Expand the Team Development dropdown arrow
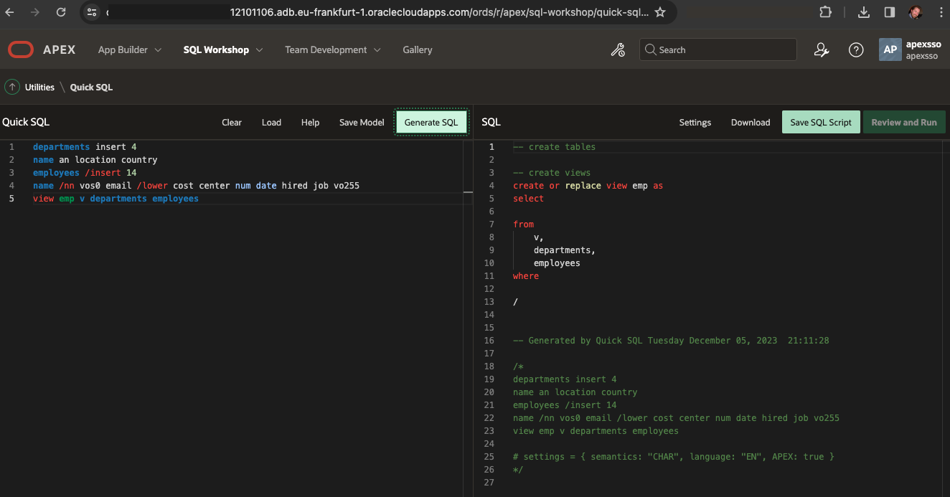This screenshot has height=497, width=950. pyautogui.click(x=377, y=49)
